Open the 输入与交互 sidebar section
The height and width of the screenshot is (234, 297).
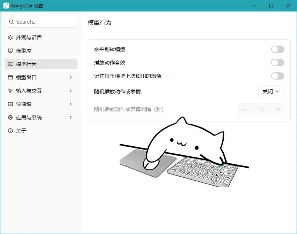coord(41,91)
